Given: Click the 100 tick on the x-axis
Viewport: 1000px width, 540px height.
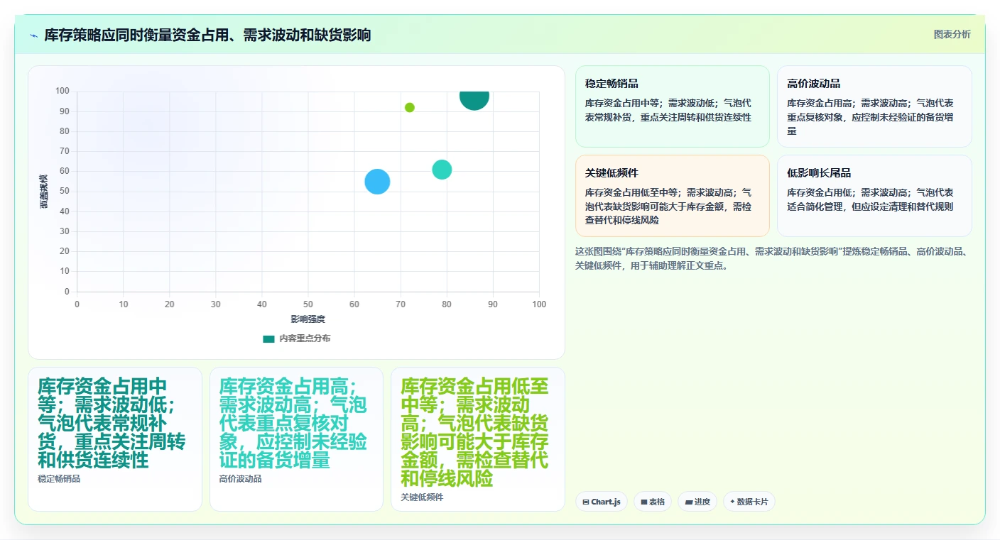Looking at the screenshot, I should (x=539, y=304).
